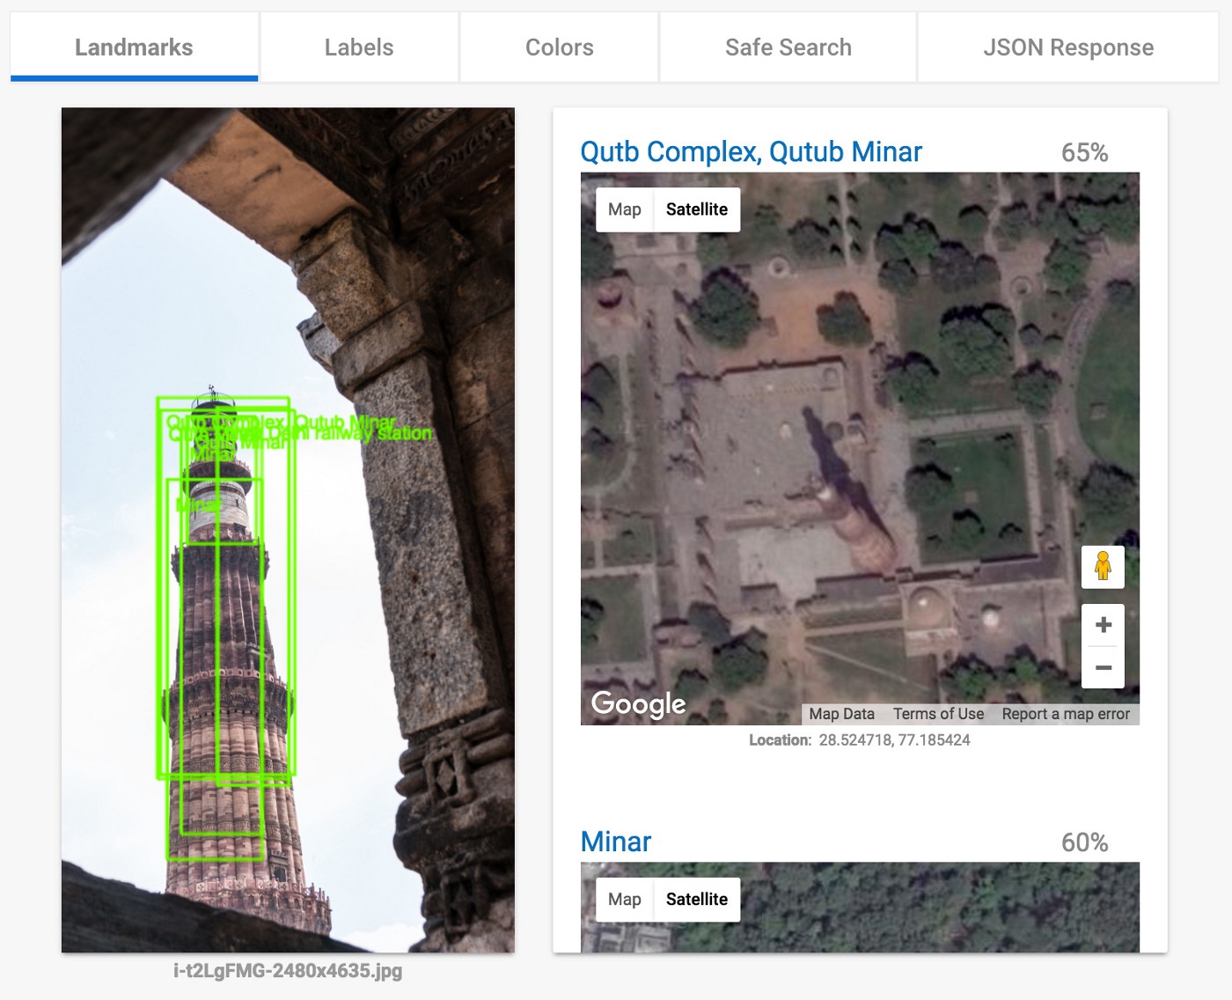
Task: Click the Google logo on map
Action: (638, 703)
